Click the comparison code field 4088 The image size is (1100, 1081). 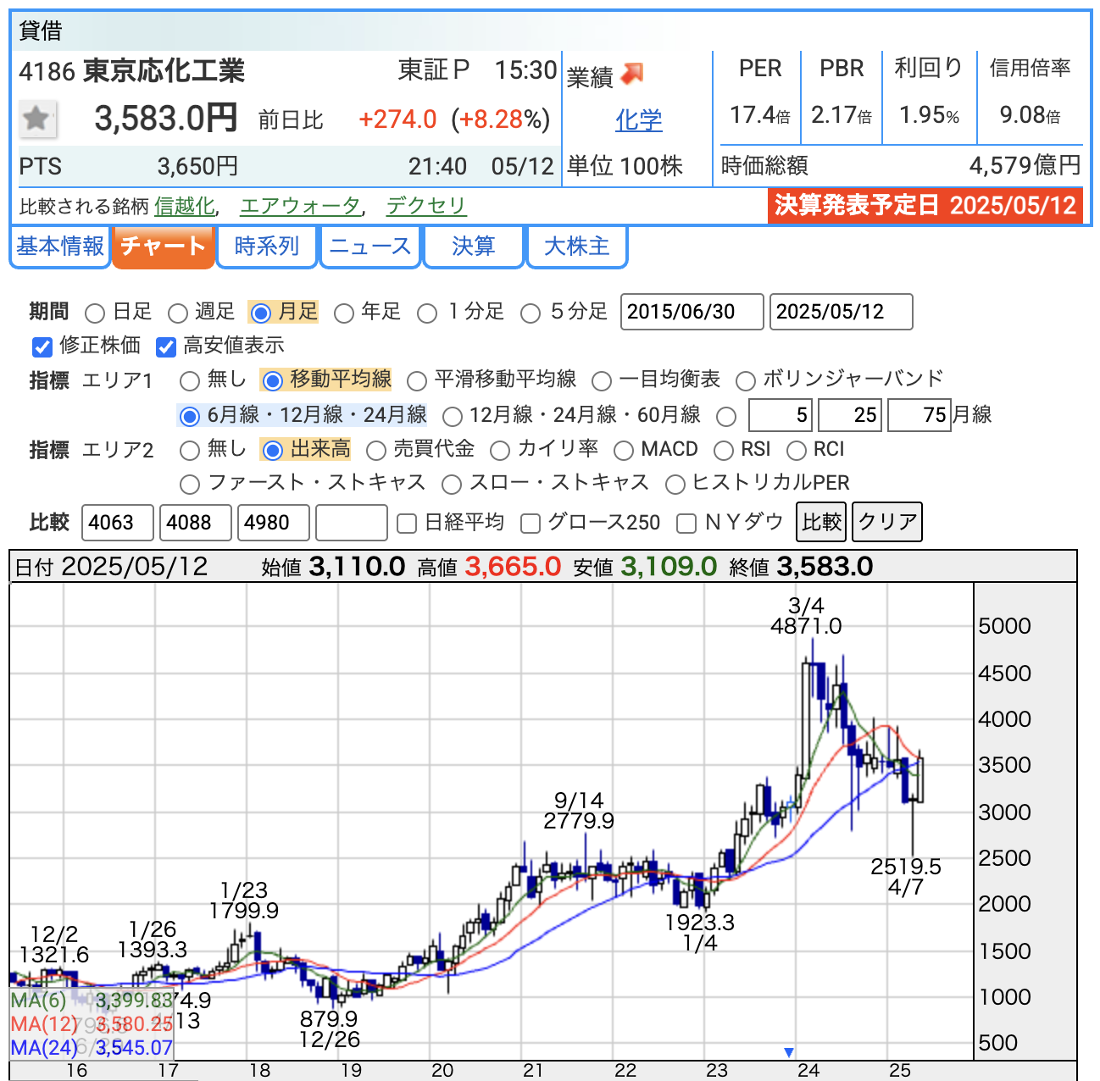click(196, 523)
